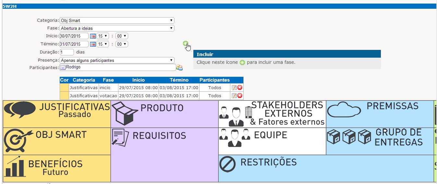Click the green plus include-phase icon
The height and width of the screenshot is (184, 437).
click(x=185, y=43)
